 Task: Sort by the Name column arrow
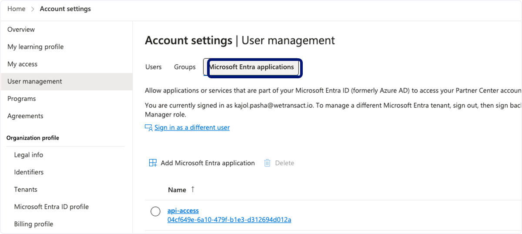pos(193,190)
